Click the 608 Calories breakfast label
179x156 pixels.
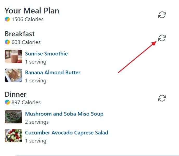(26, 42)
